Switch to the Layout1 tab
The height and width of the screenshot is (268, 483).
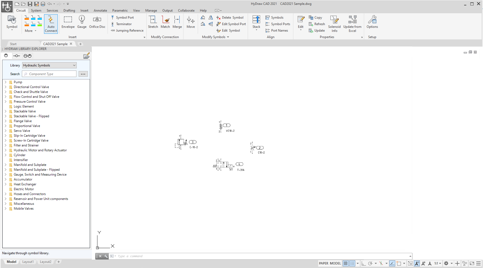click(28, 262)
